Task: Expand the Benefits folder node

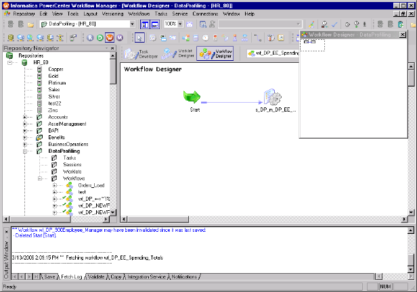Action: click(25, 137)
